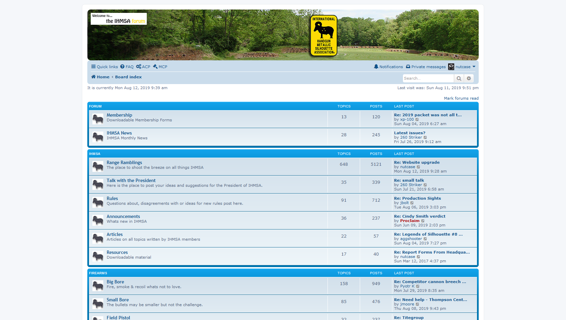Viewport: 566px width, 320px height.
Task: Go to Home breadcrumb
Action: coord(100,77)
